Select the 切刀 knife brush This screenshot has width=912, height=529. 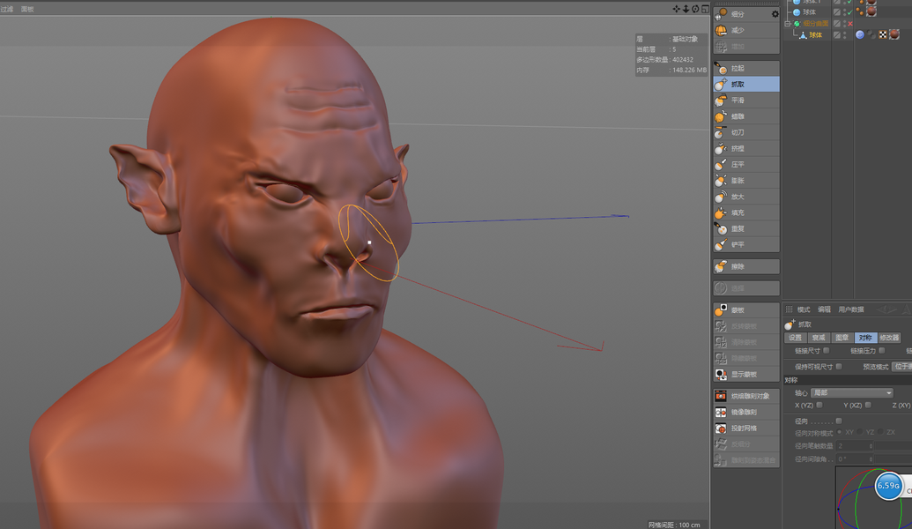[746, 132]
